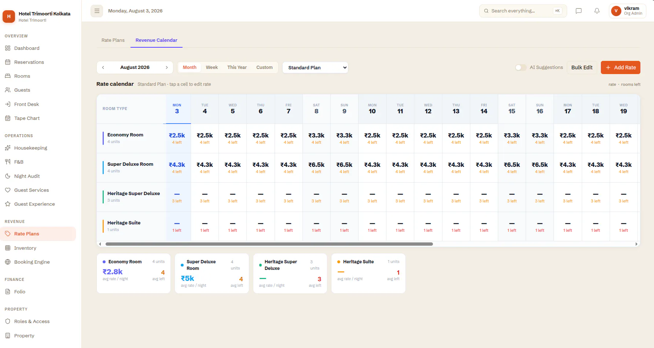The image size is (654, 348).
Task: Select the Month view option
Action: click(190, 67)
